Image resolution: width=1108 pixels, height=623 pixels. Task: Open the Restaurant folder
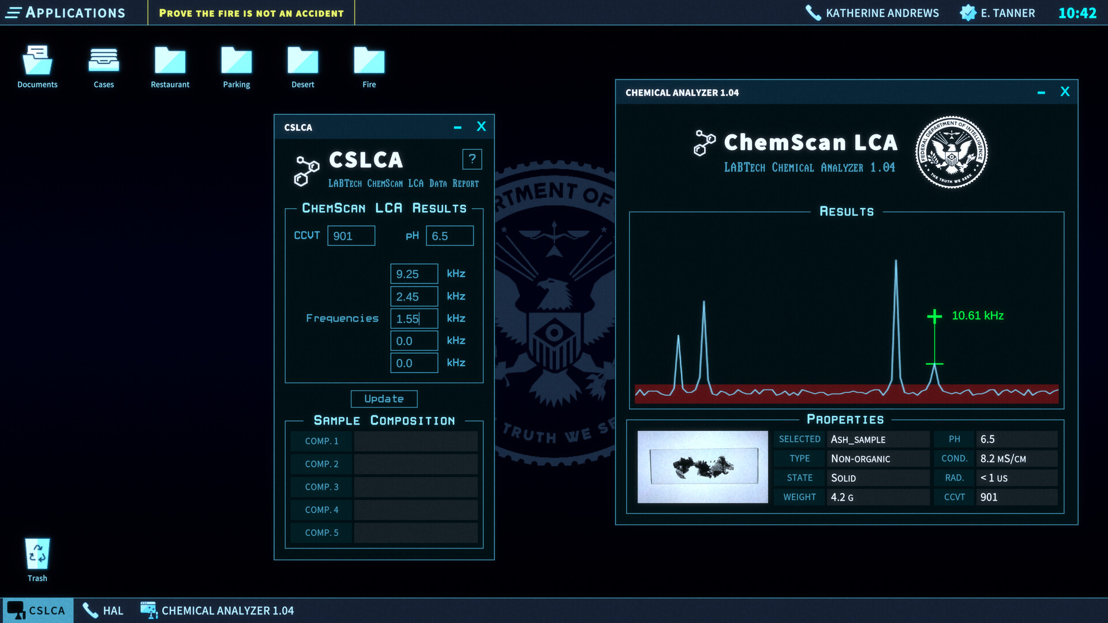click(170, 59)
